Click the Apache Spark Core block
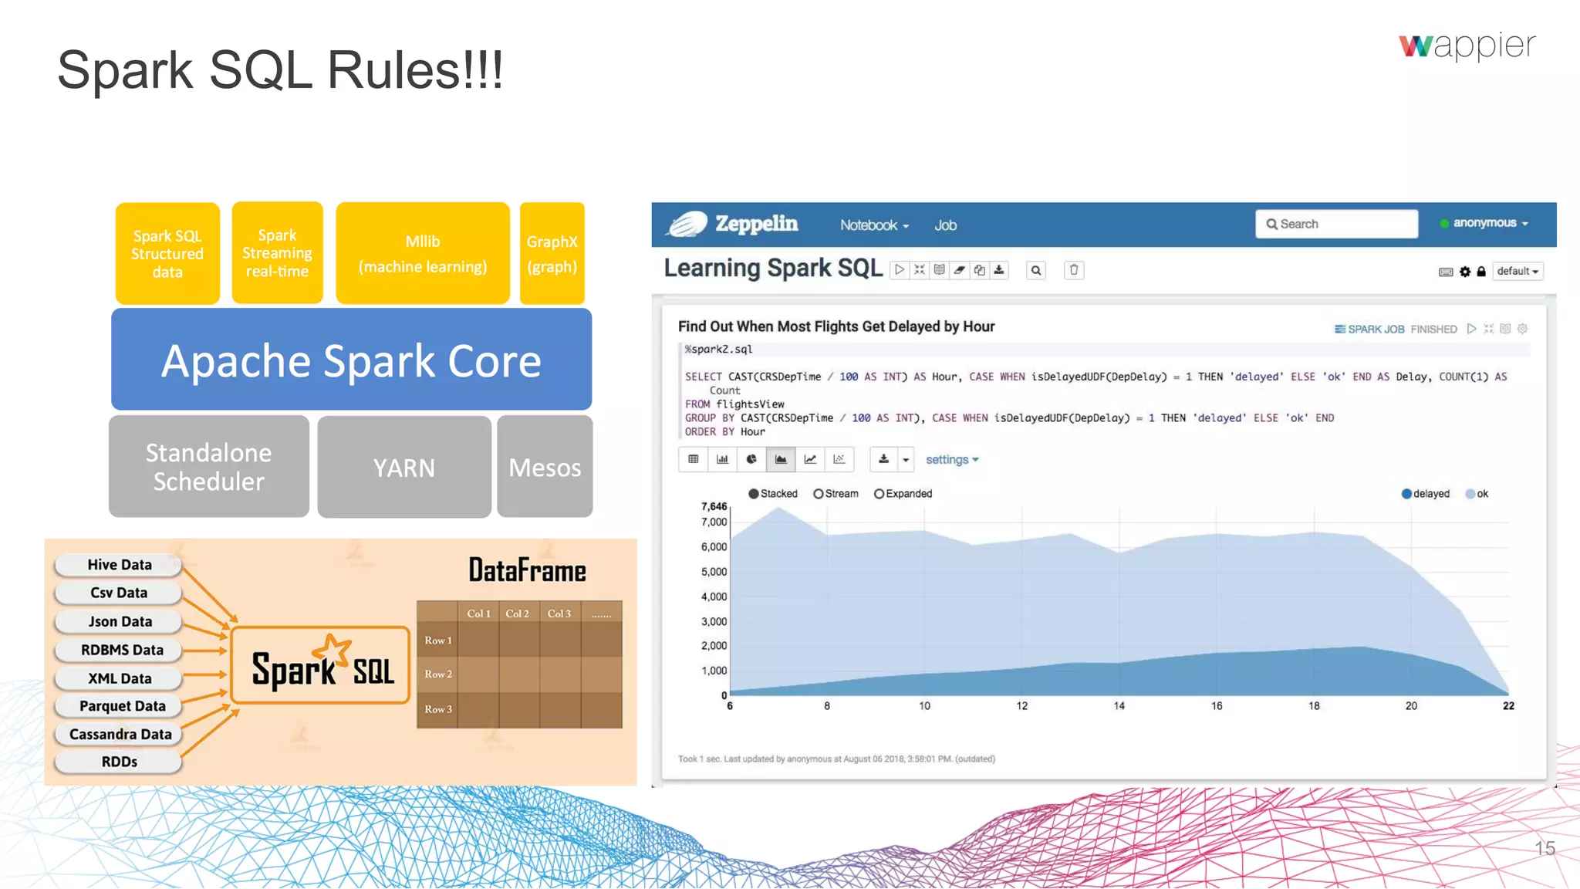This screenshot has height=889, width=1580. pos(352,360)
